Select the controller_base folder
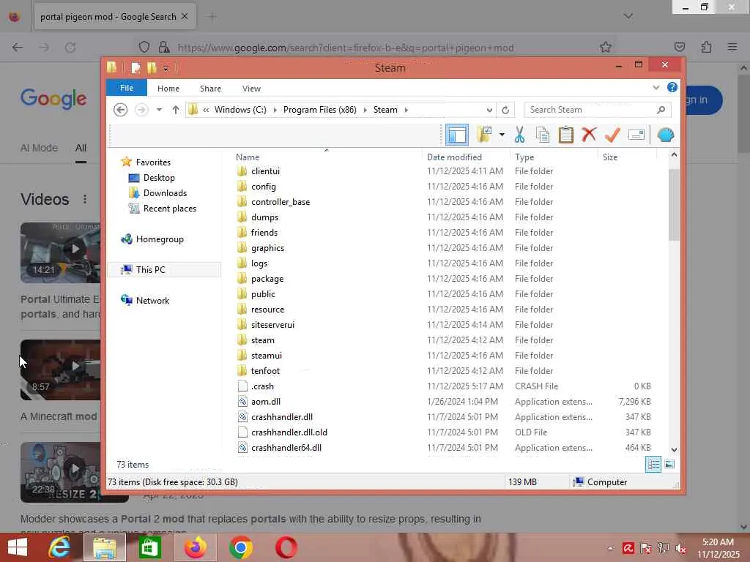750x562 pixels. [281, 202]
